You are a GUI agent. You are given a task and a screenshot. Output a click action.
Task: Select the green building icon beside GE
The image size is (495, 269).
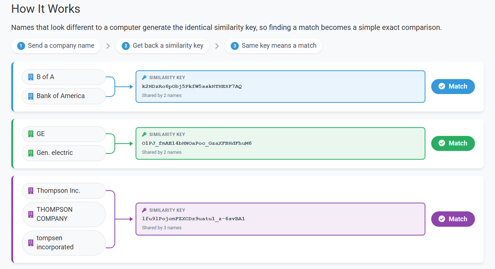click(31, 134)
